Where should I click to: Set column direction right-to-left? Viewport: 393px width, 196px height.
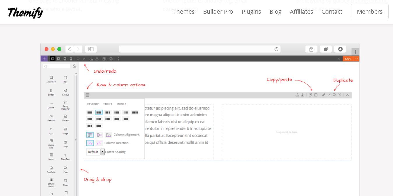pos(99,143)
